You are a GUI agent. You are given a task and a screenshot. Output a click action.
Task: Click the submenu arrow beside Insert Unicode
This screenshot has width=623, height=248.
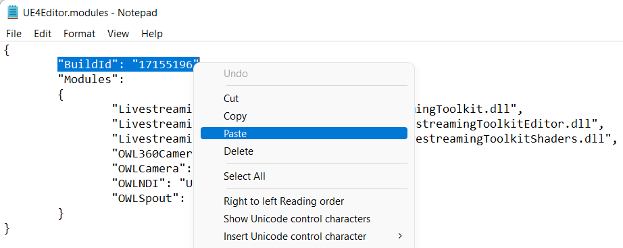[x=400, y=237]
